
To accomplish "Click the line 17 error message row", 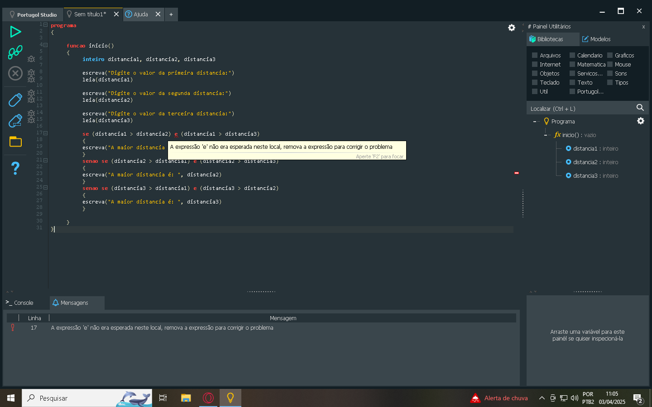I will point(261,327).
